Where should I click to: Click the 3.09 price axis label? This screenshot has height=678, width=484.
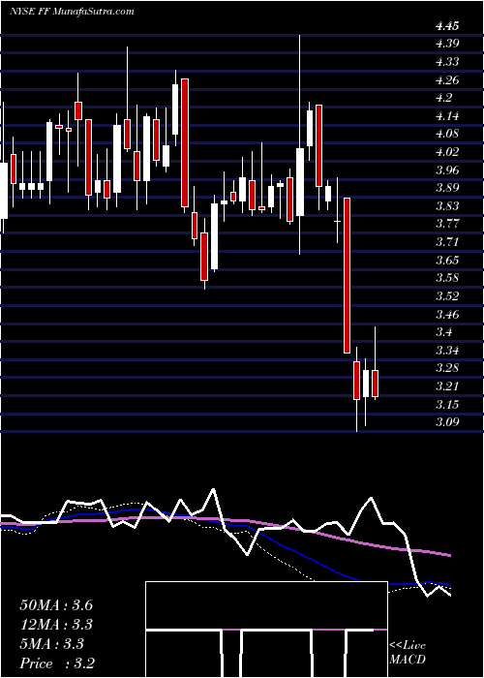[x=447, y=421]
